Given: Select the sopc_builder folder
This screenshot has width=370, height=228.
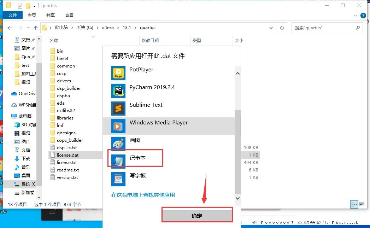Looking at the screenshot, I should 67,140.
